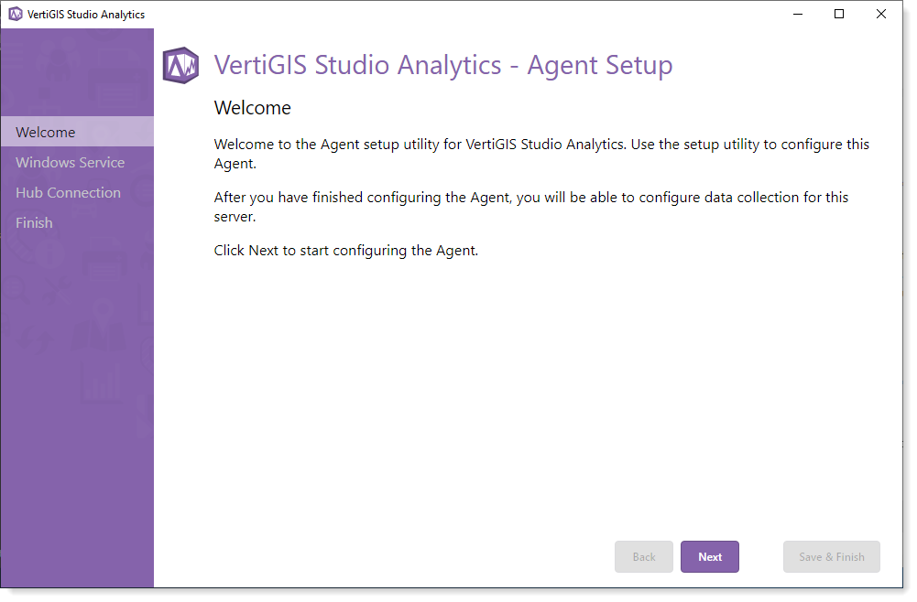Click the VertiGIS Studio Analytics title bar text
Screen dimensions: 917x602
85,14
